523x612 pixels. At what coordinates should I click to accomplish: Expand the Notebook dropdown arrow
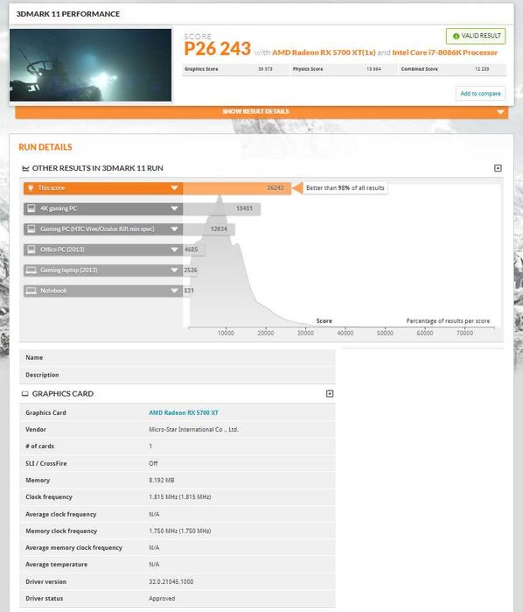point(174,291)
